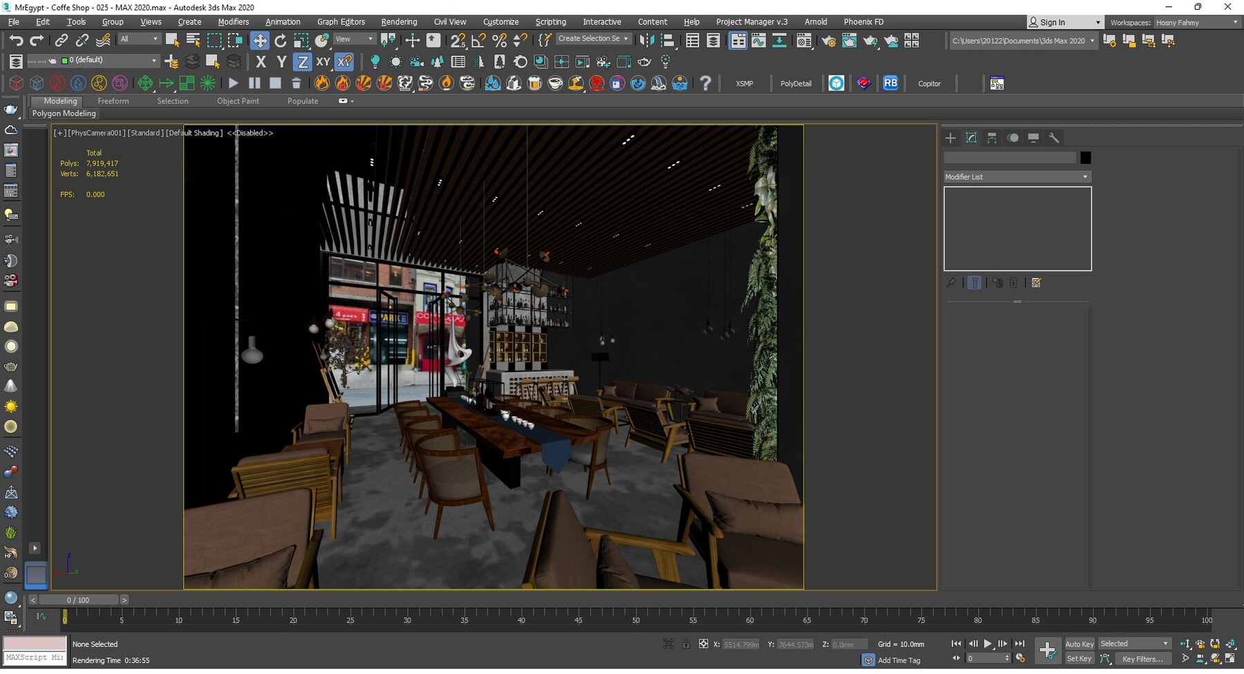The height and width of the screenshot is (674, 1244).
Task: Click the Set Key button
Action: (1079, 659)
